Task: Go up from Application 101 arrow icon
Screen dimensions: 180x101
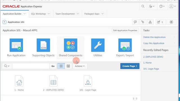Action: [4, 22]
